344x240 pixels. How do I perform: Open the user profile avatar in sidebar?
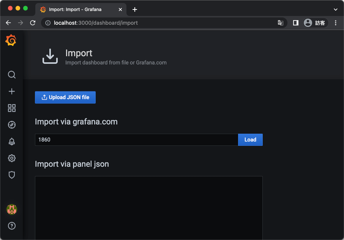point(12,209)
